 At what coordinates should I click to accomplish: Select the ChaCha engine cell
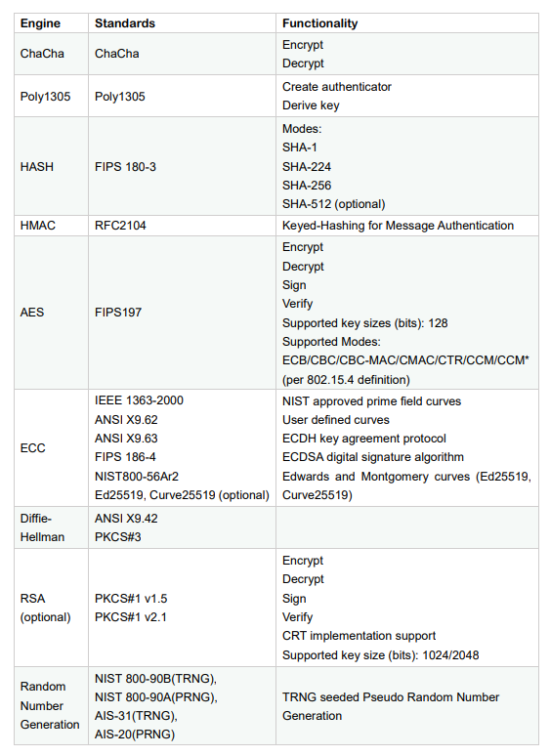click(x=51, y=54)
